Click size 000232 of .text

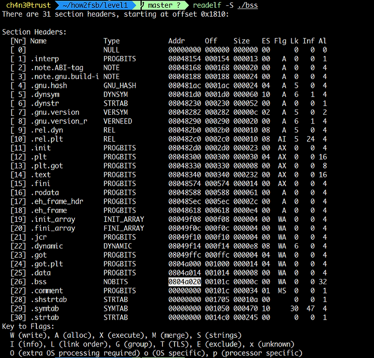click(x=246, y=175)
